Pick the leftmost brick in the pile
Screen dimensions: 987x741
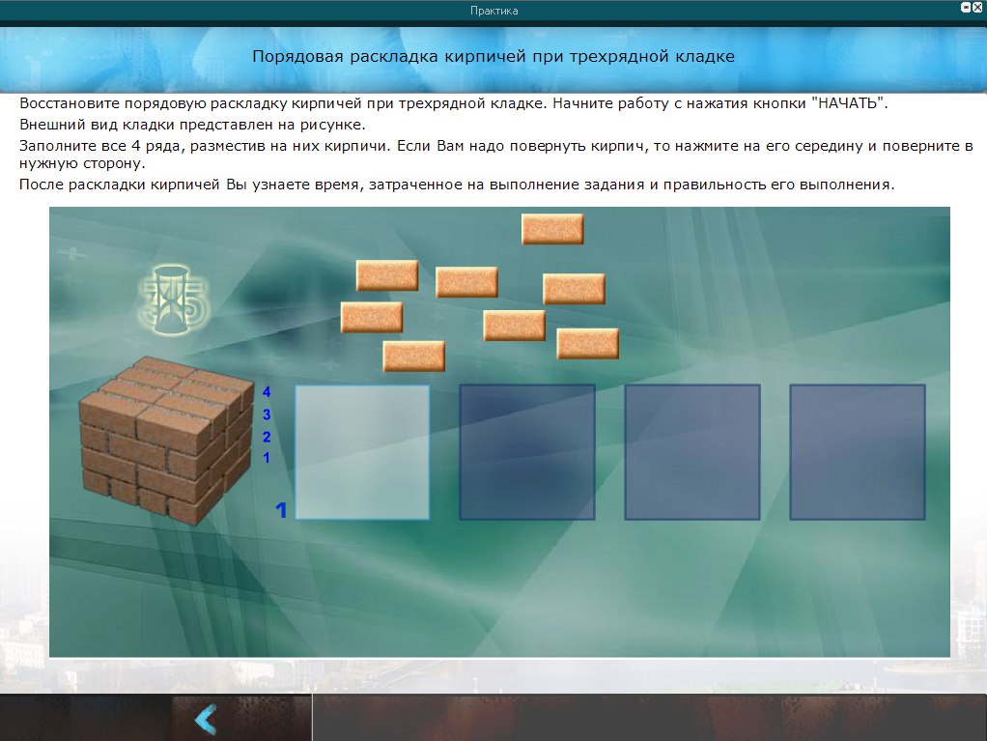coord(372,317)
